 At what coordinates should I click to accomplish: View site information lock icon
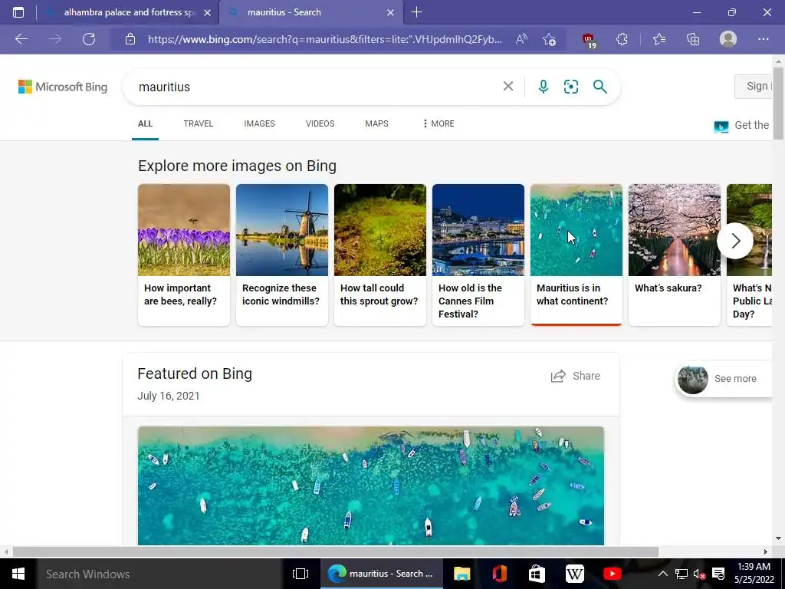point(130,39)
